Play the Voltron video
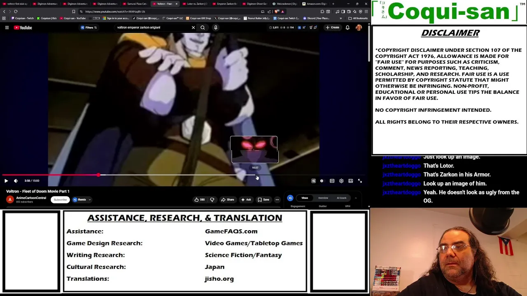527x296 pixels. 6,181
